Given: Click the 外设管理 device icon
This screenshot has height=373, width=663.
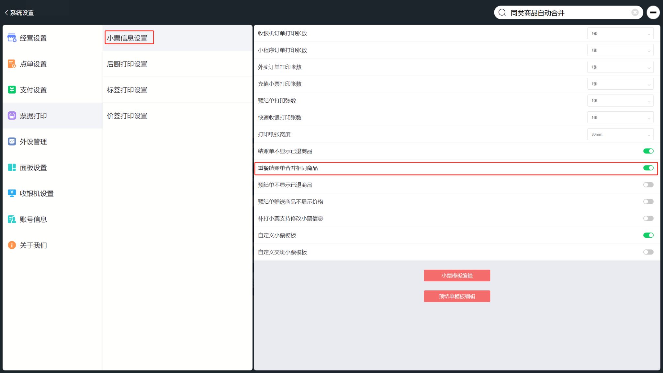Looking at the screenshot, I should (x=12, y=141).
